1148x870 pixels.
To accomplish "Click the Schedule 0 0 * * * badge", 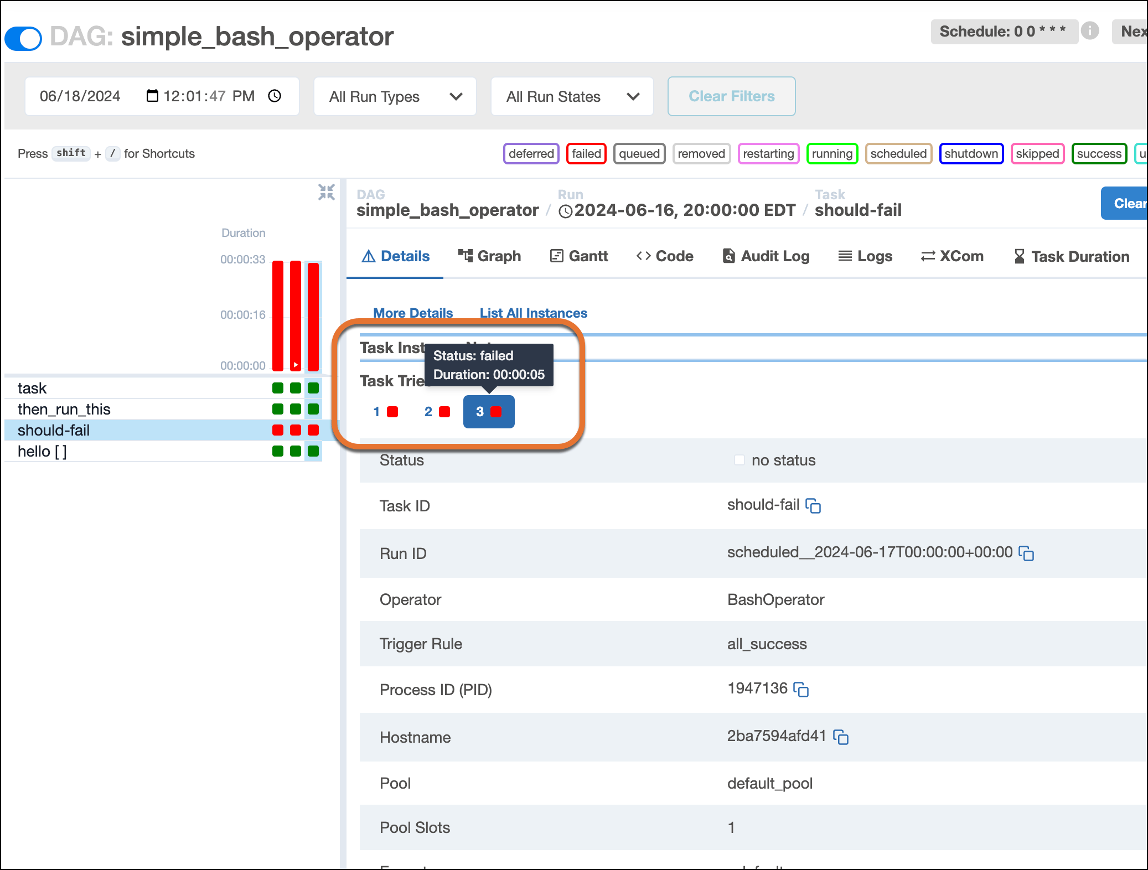I will pyautogui.click(x=1004, y=32).
